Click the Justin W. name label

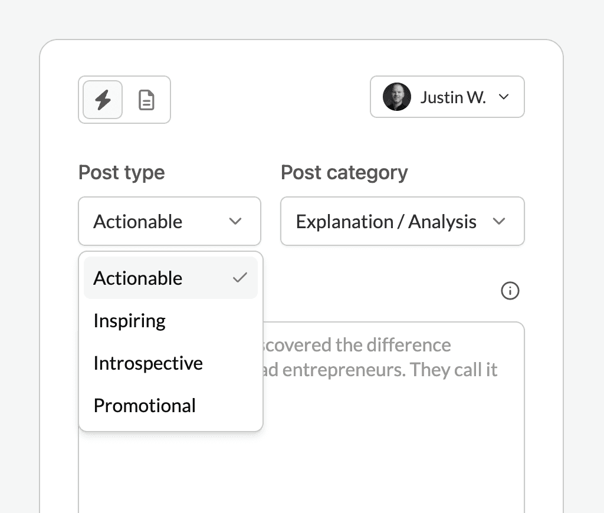point(453,97)
